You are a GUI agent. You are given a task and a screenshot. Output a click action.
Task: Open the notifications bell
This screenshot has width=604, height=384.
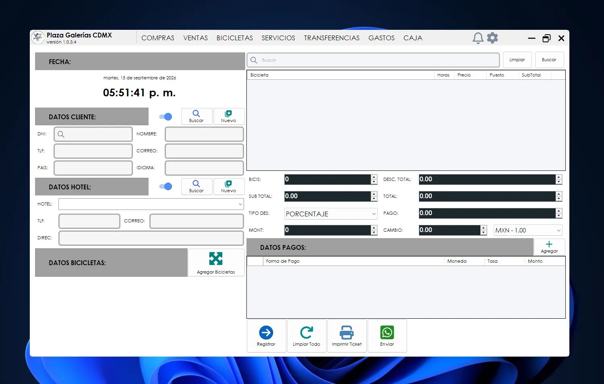(x=478, y=38)
